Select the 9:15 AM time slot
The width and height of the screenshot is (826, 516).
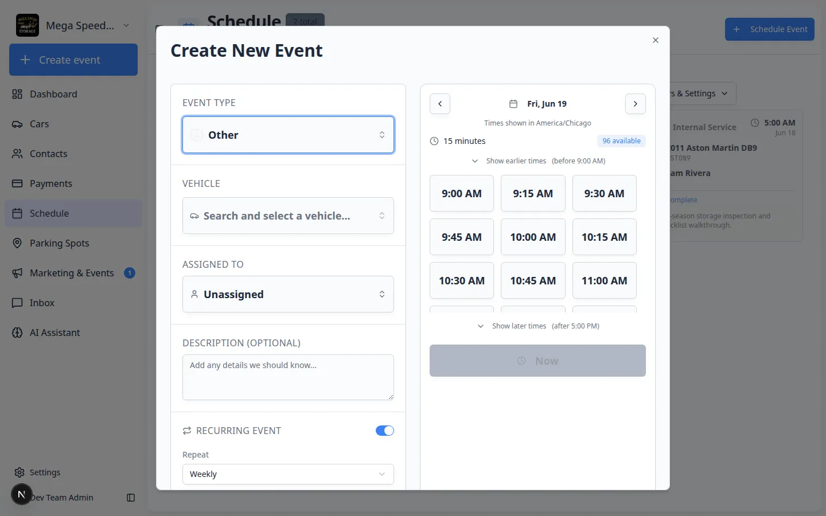(x=533, y=193)
